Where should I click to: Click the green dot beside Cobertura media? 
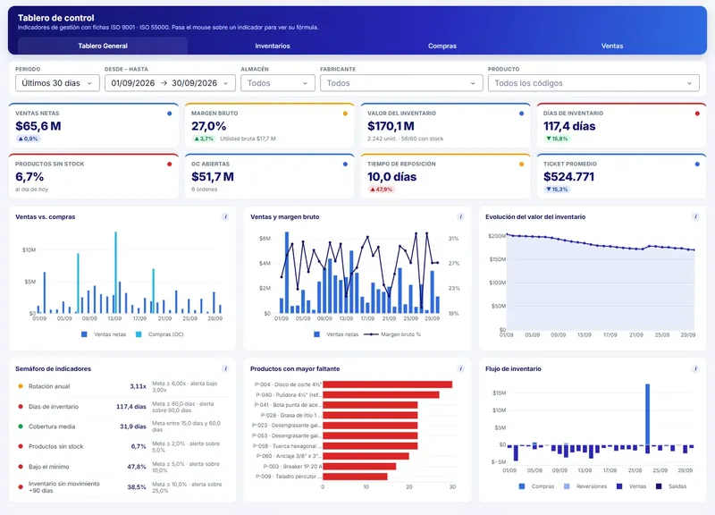(21, 426)
